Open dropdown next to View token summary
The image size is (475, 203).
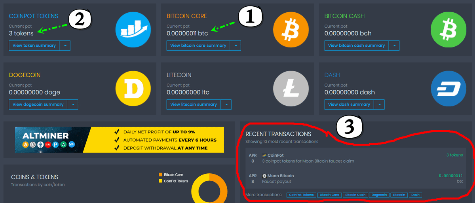(x=65, y=46)
